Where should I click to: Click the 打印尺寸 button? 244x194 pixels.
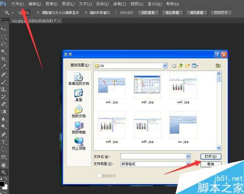click(221, 13)
